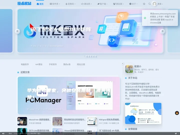Click the login avatar image
This screenshot has width=180, height=135.
[154, 4]
